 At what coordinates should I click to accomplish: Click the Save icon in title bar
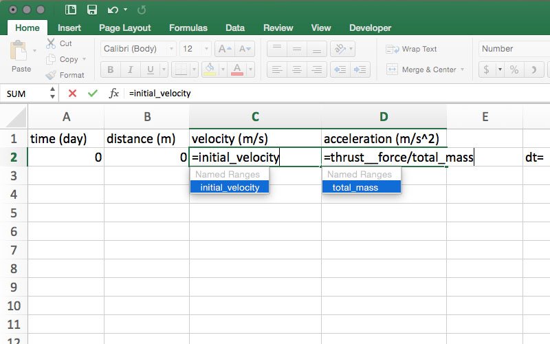[x=91, y=10]
